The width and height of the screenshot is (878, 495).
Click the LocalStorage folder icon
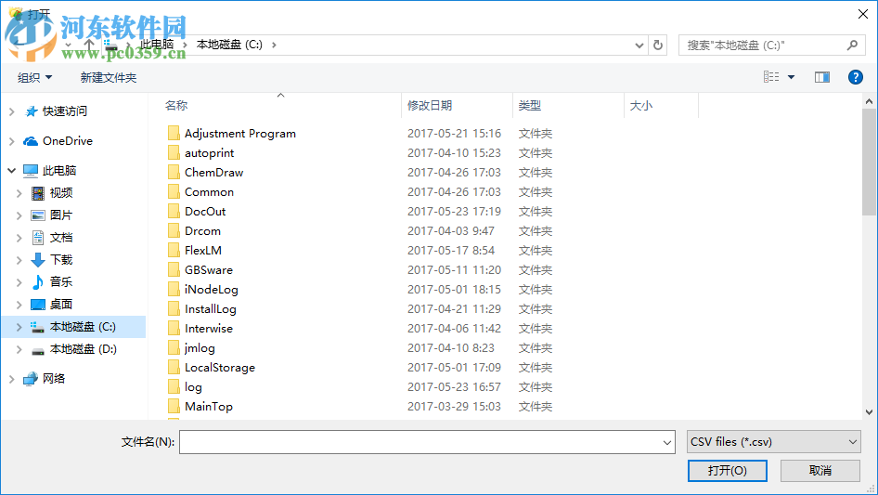tap(174, 368)
